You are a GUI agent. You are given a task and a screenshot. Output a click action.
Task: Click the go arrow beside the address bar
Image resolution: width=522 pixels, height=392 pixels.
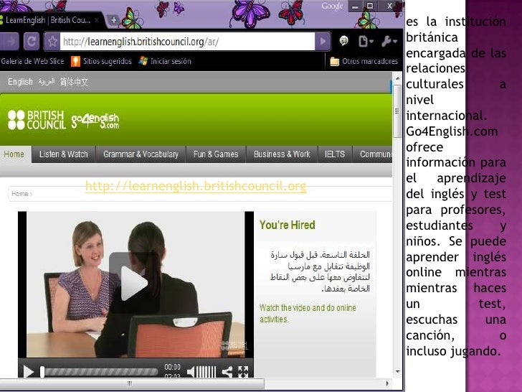pos(322,42)
